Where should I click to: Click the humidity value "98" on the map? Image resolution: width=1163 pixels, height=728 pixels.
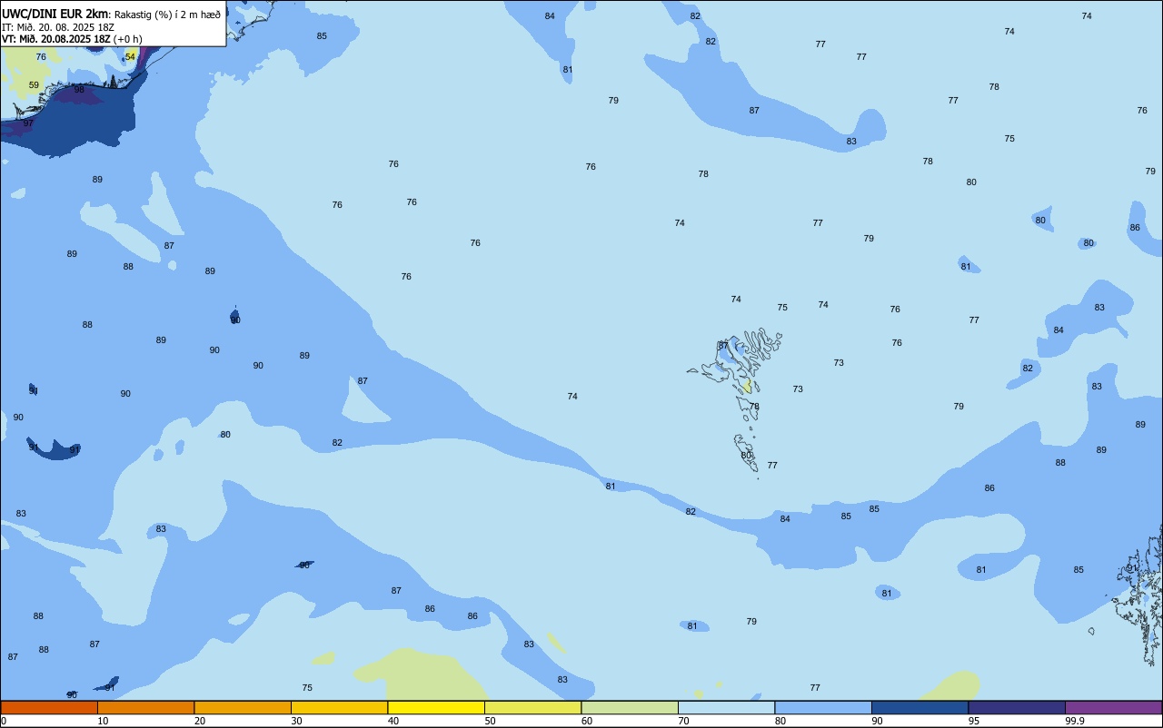[x=79, y=90]
